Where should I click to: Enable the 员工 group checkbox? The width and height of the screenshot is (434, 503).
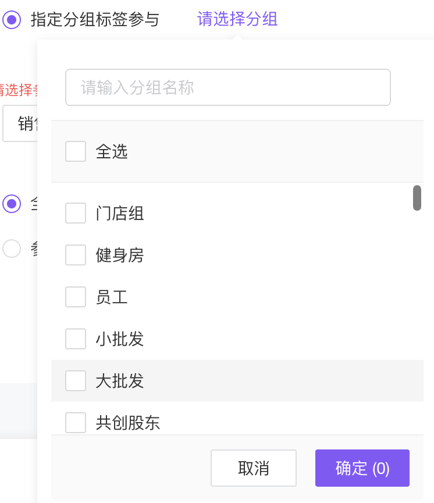click(x=76, y=297)
